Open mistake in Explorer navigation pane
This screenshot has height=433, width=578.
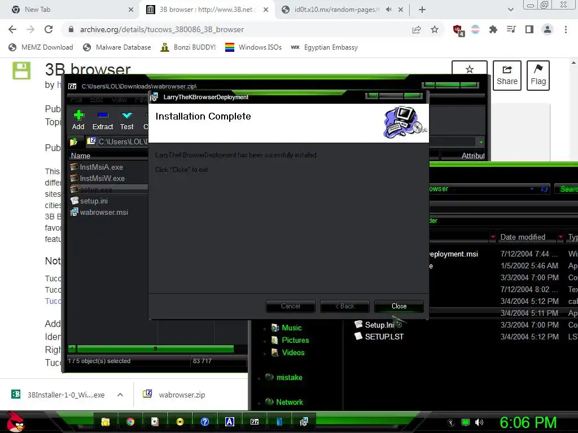click(284, 377)
